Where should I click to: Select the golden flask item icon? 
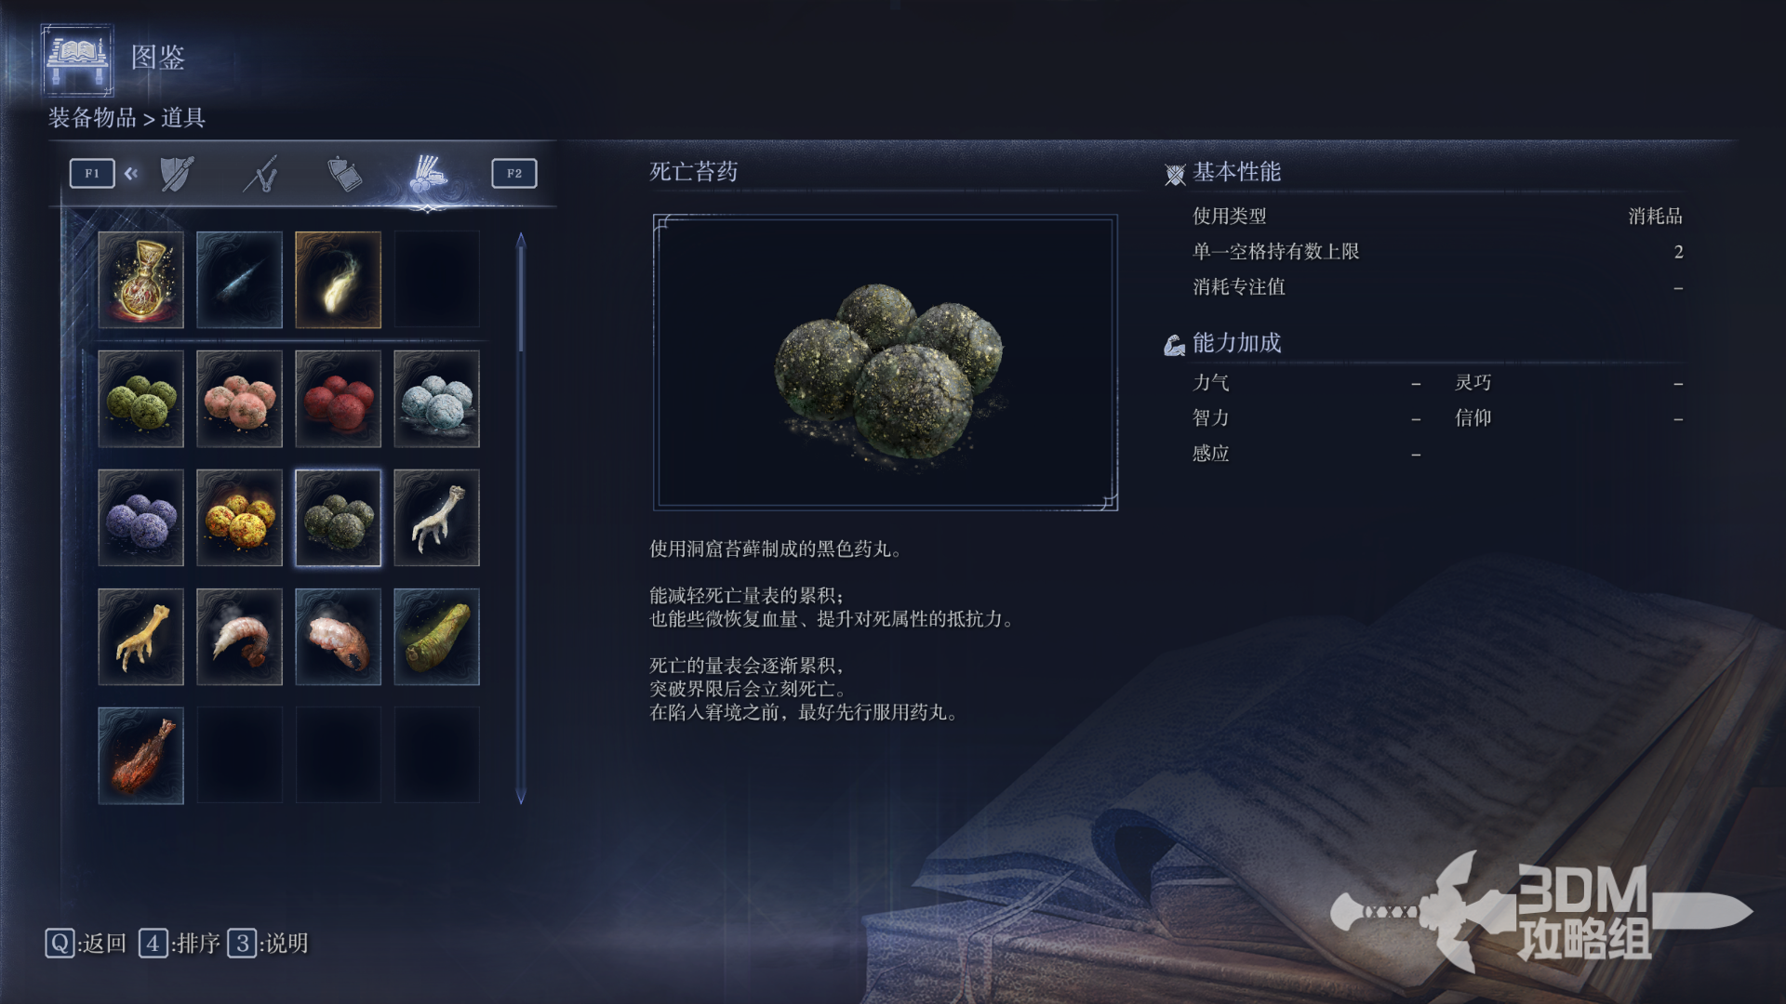click(140, 280)
